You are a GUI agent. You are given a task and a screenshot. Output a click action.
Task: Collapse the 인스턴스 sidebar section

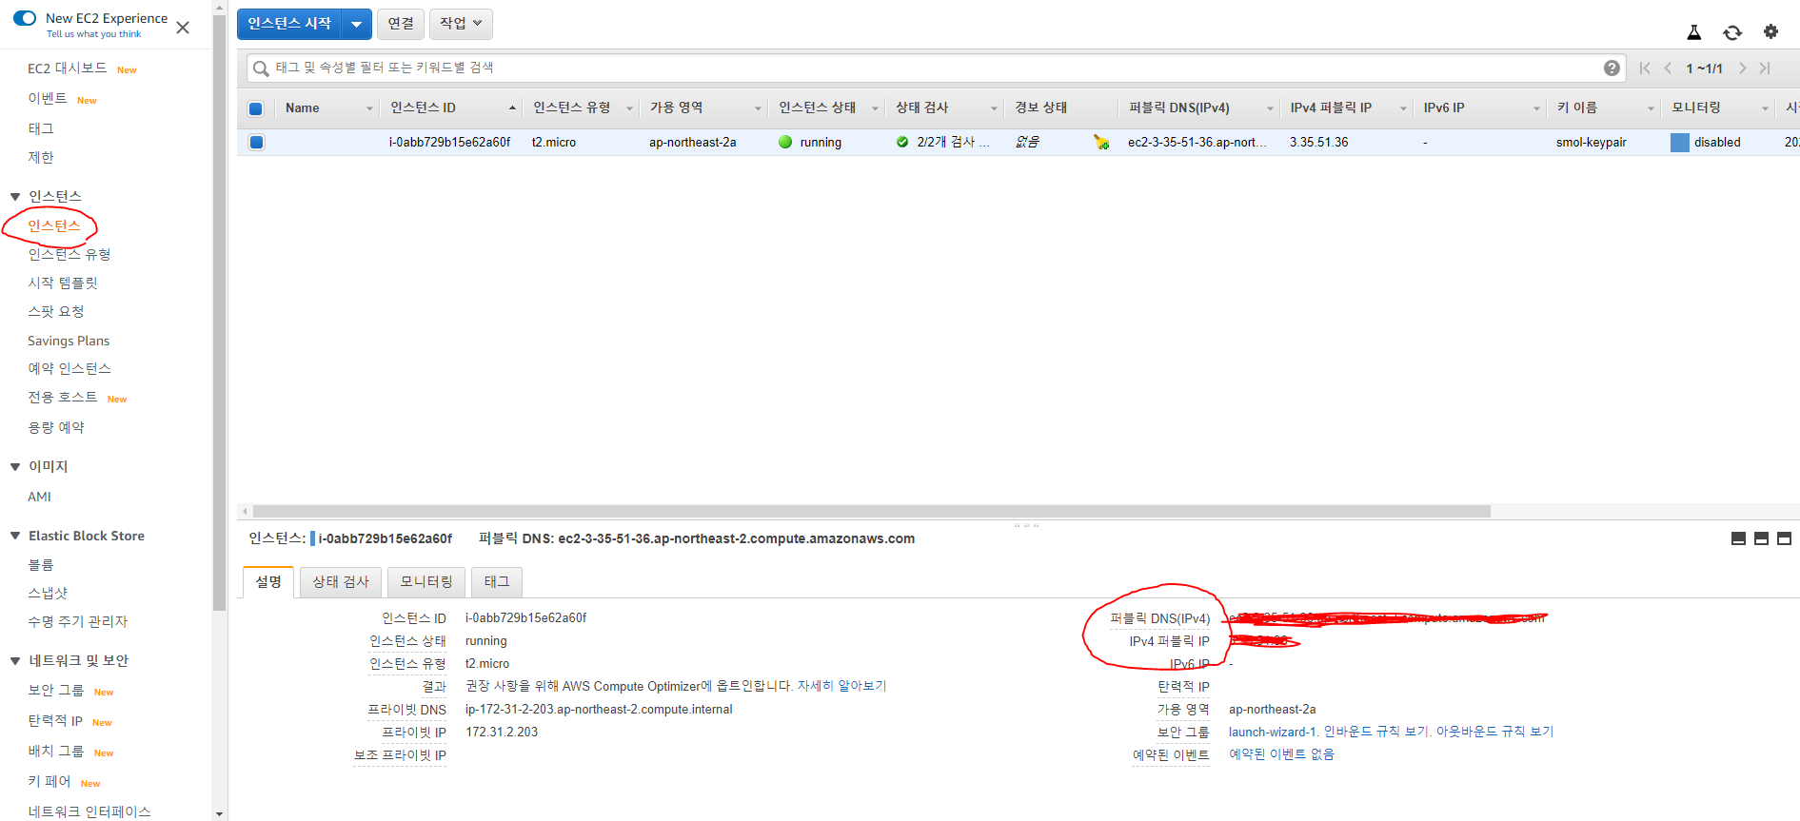15,197
